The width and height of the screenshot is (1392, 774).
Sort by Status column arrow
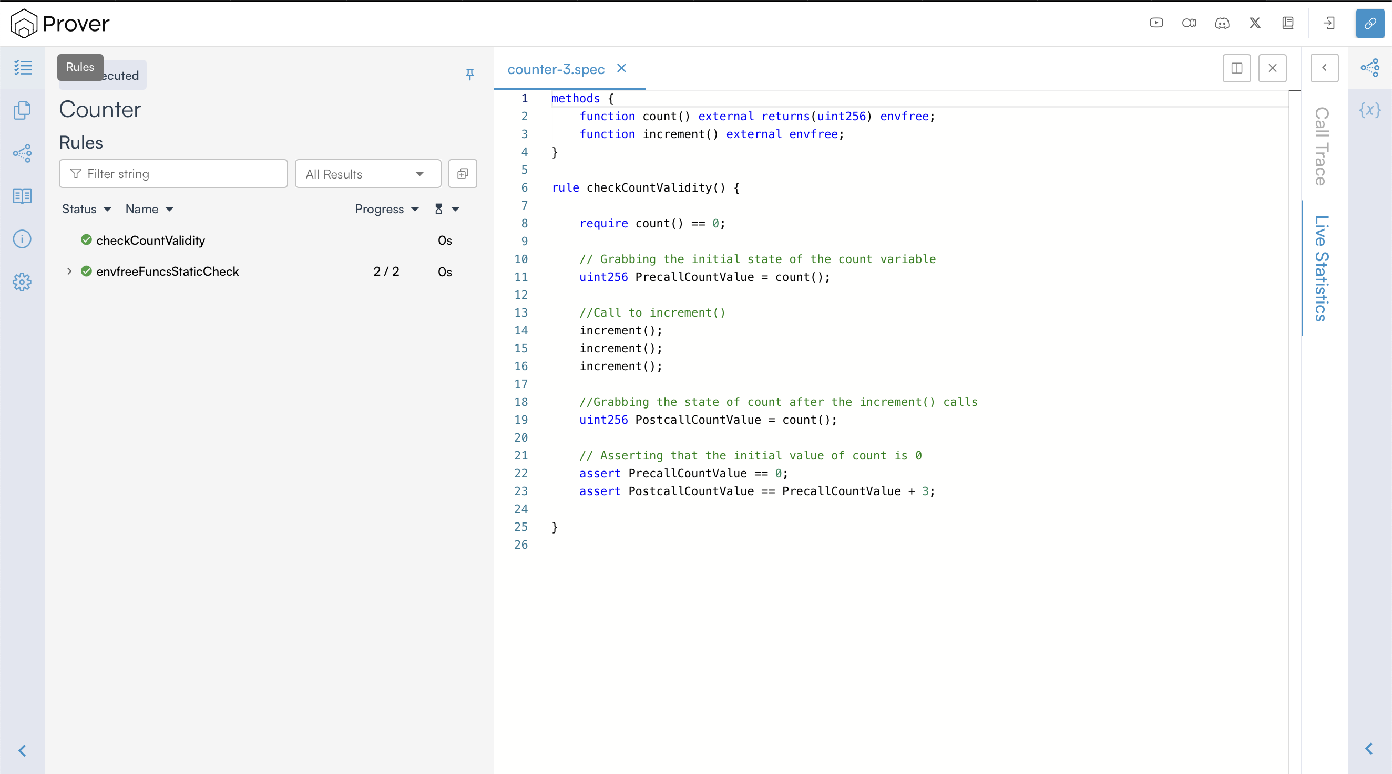pos(107,209)
